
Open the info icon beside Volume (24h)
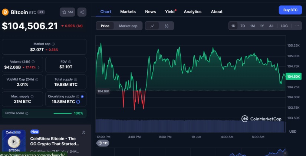click(x=33, y=62)
